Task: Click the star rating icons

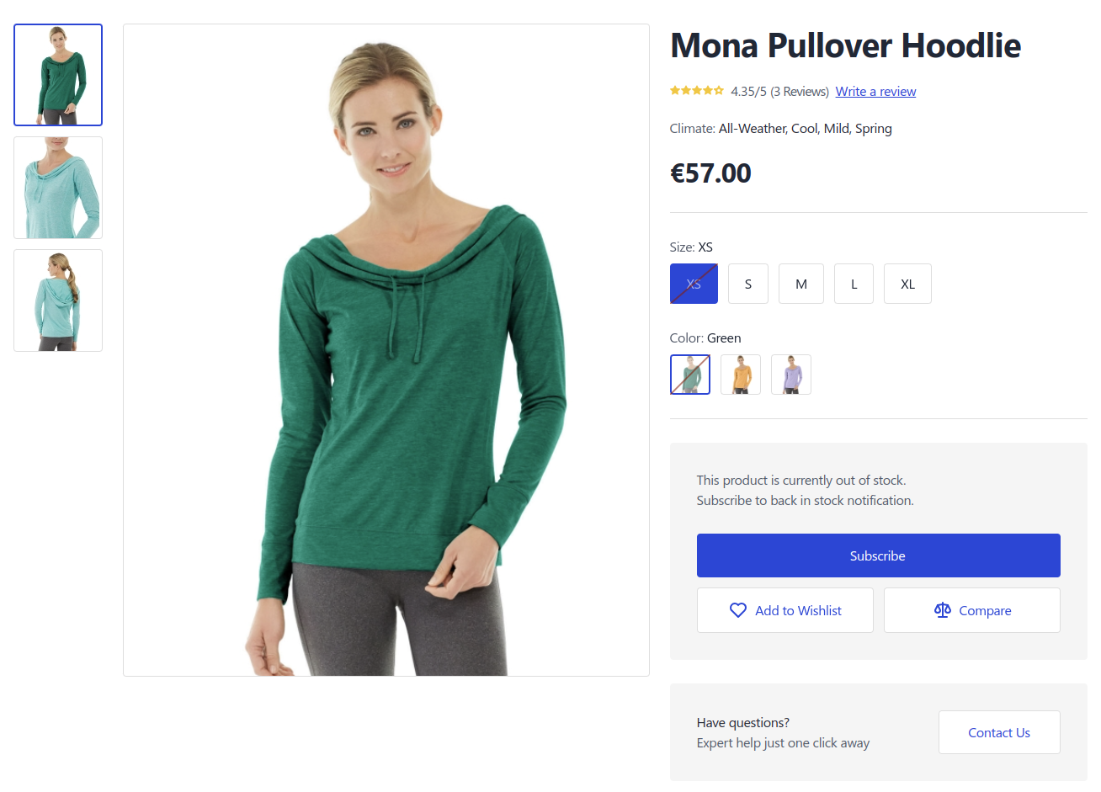Action: click(x=697, y=91)
